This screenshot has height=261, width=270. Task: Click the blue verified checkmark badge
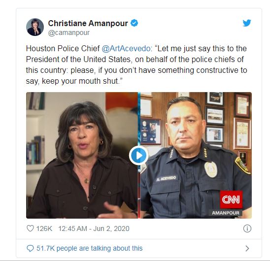(x=135, y=23)
